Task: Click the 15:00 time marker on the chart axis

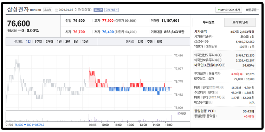Action: [169, 125]
